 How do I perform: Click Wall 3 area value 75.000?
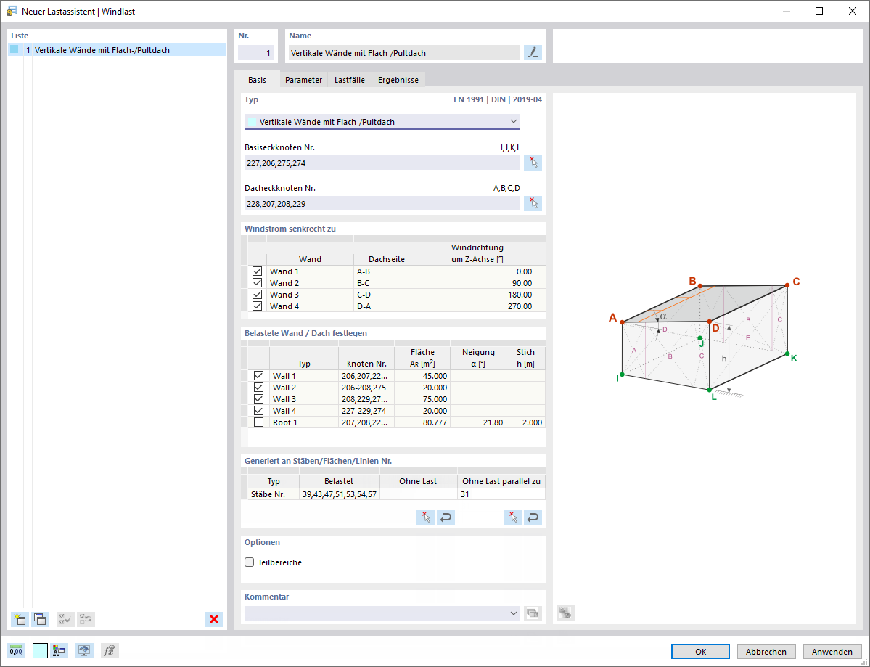pos(422,399)
